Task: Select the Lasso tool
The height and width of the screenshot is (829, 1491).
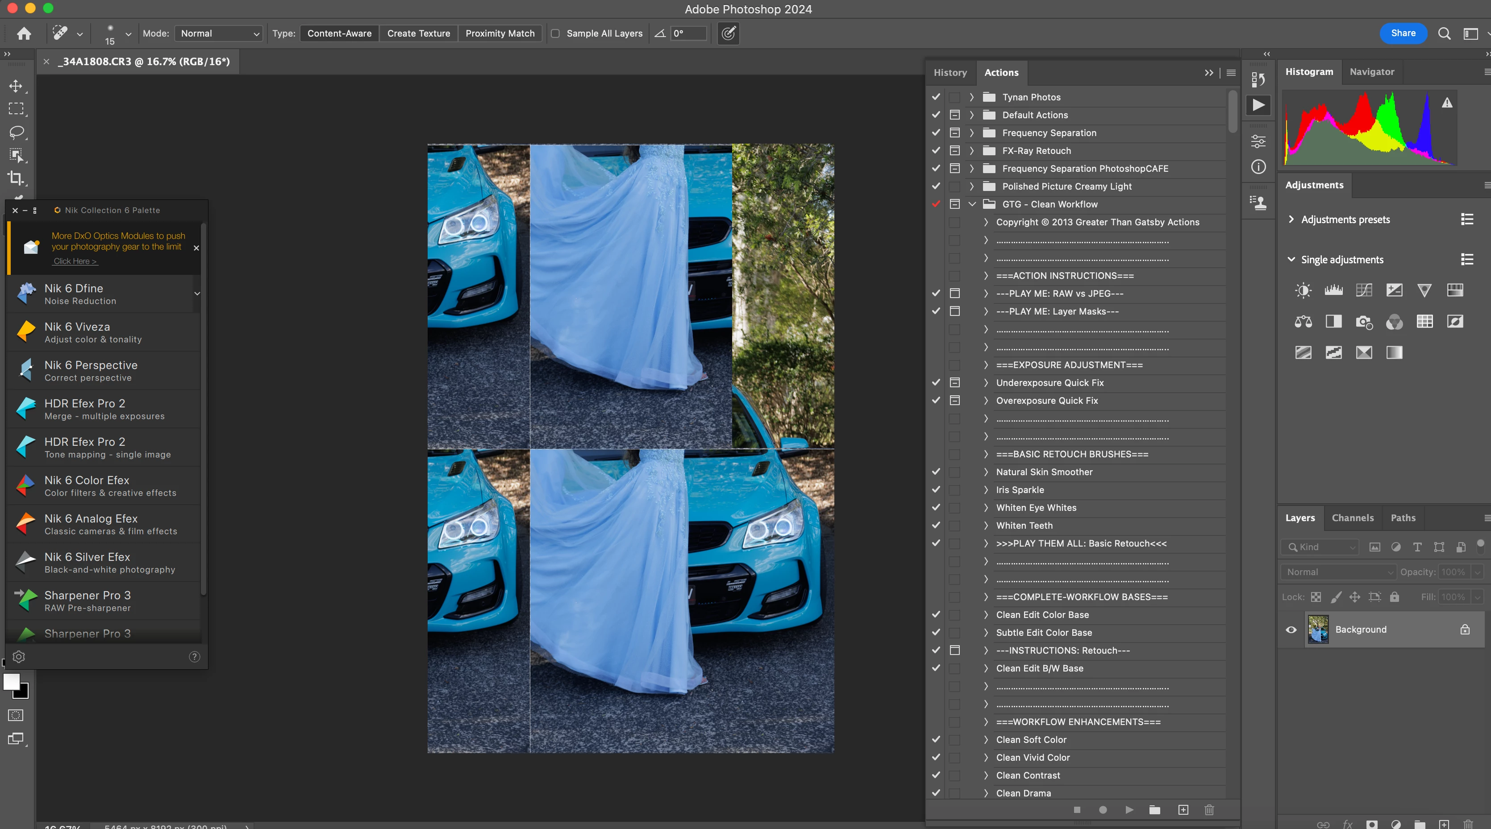Action: click(16, 132)
